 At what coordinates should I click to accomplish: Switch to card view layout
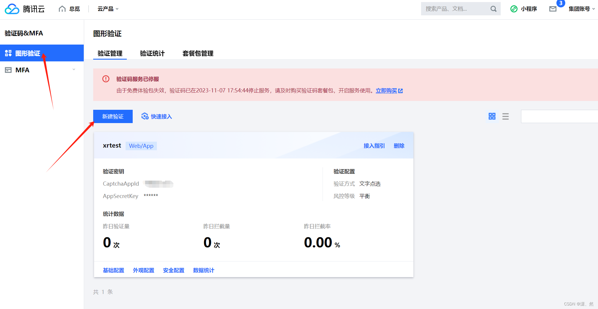point(492,116)
